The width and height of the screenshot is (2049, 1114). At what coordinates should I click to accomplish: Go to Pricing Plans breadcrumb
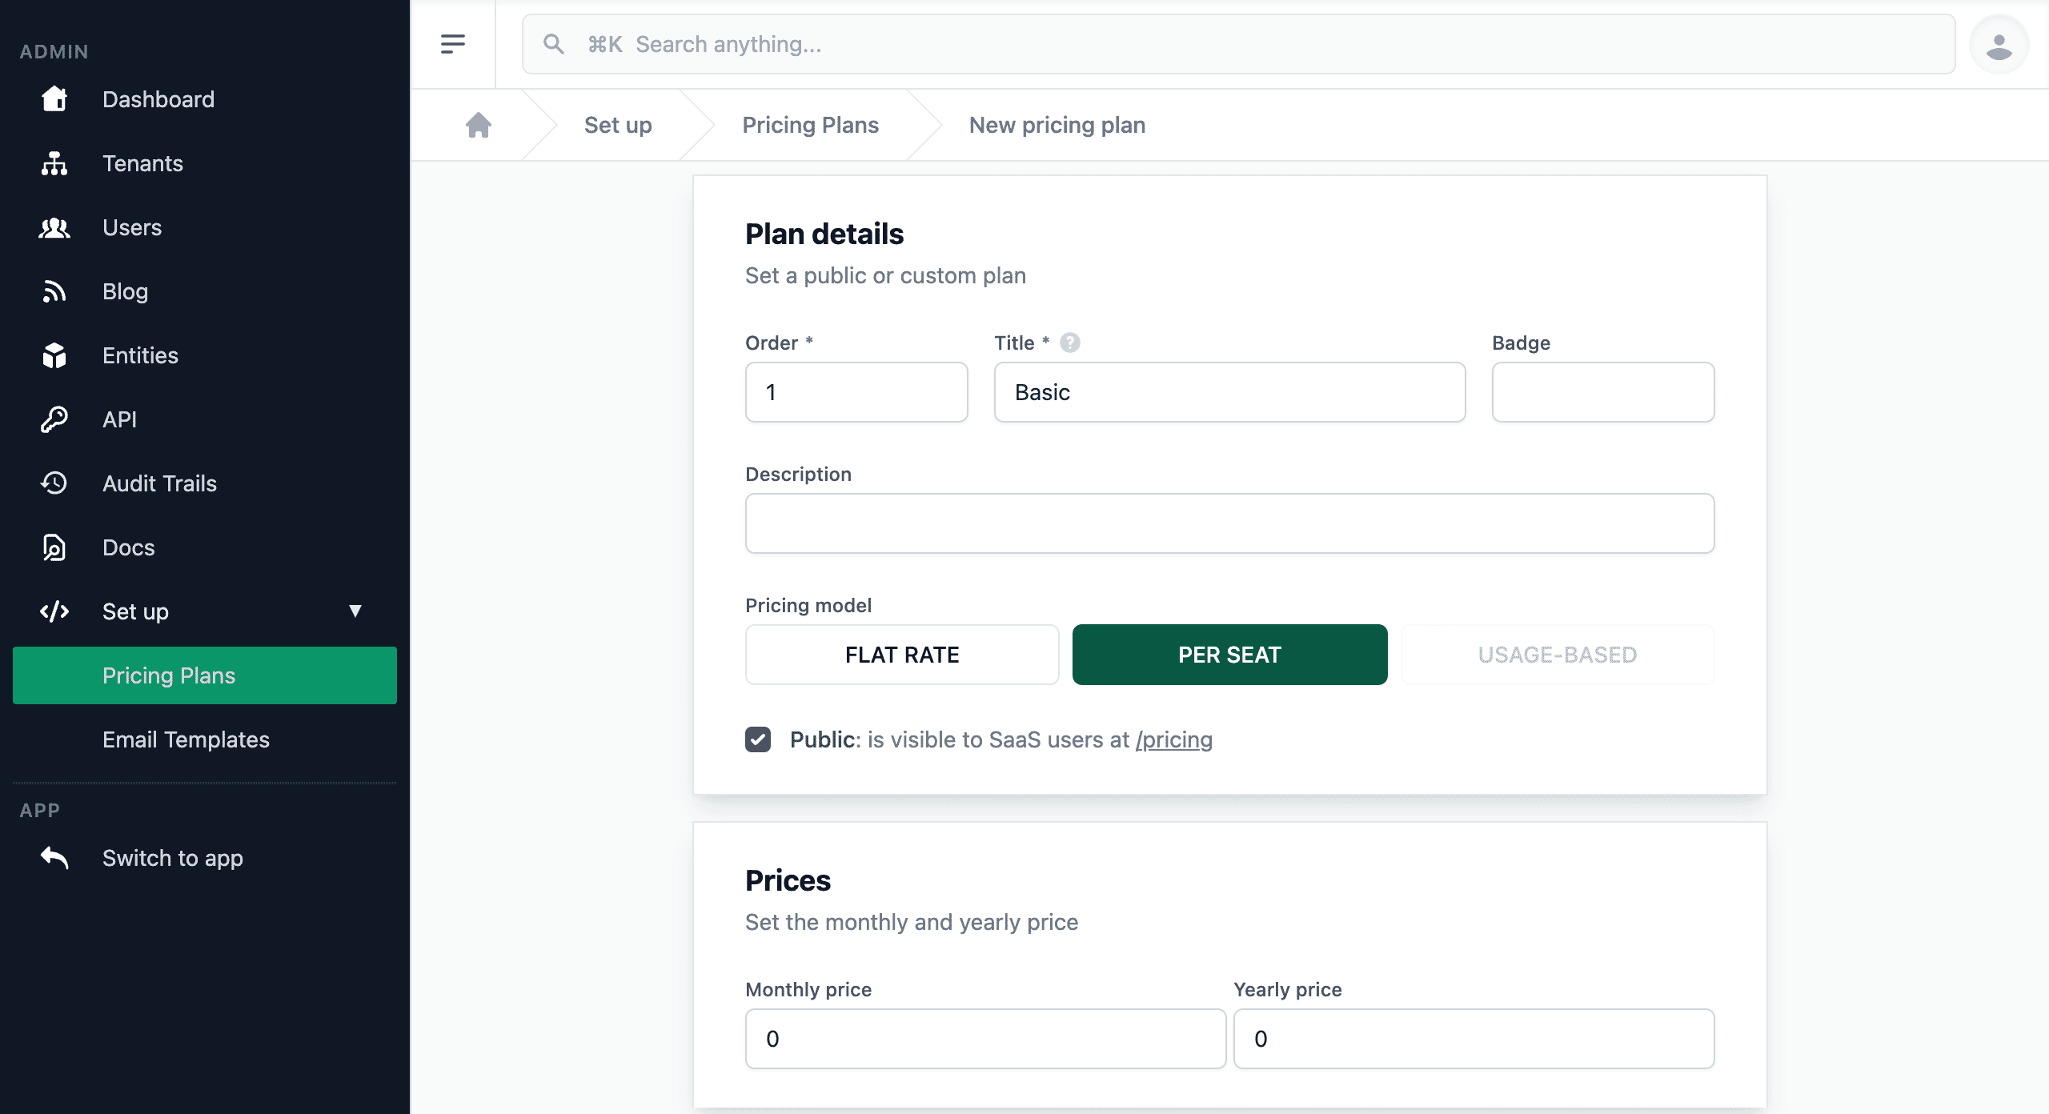pyautogui.click(x=810, y=125)
